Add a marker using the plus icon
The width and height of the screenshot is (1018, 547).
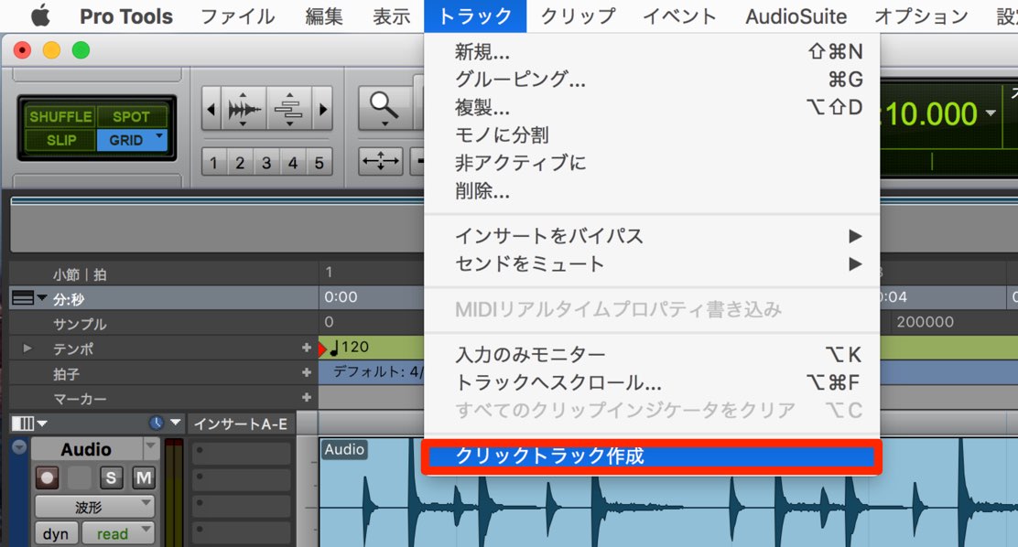pos(307,397)
